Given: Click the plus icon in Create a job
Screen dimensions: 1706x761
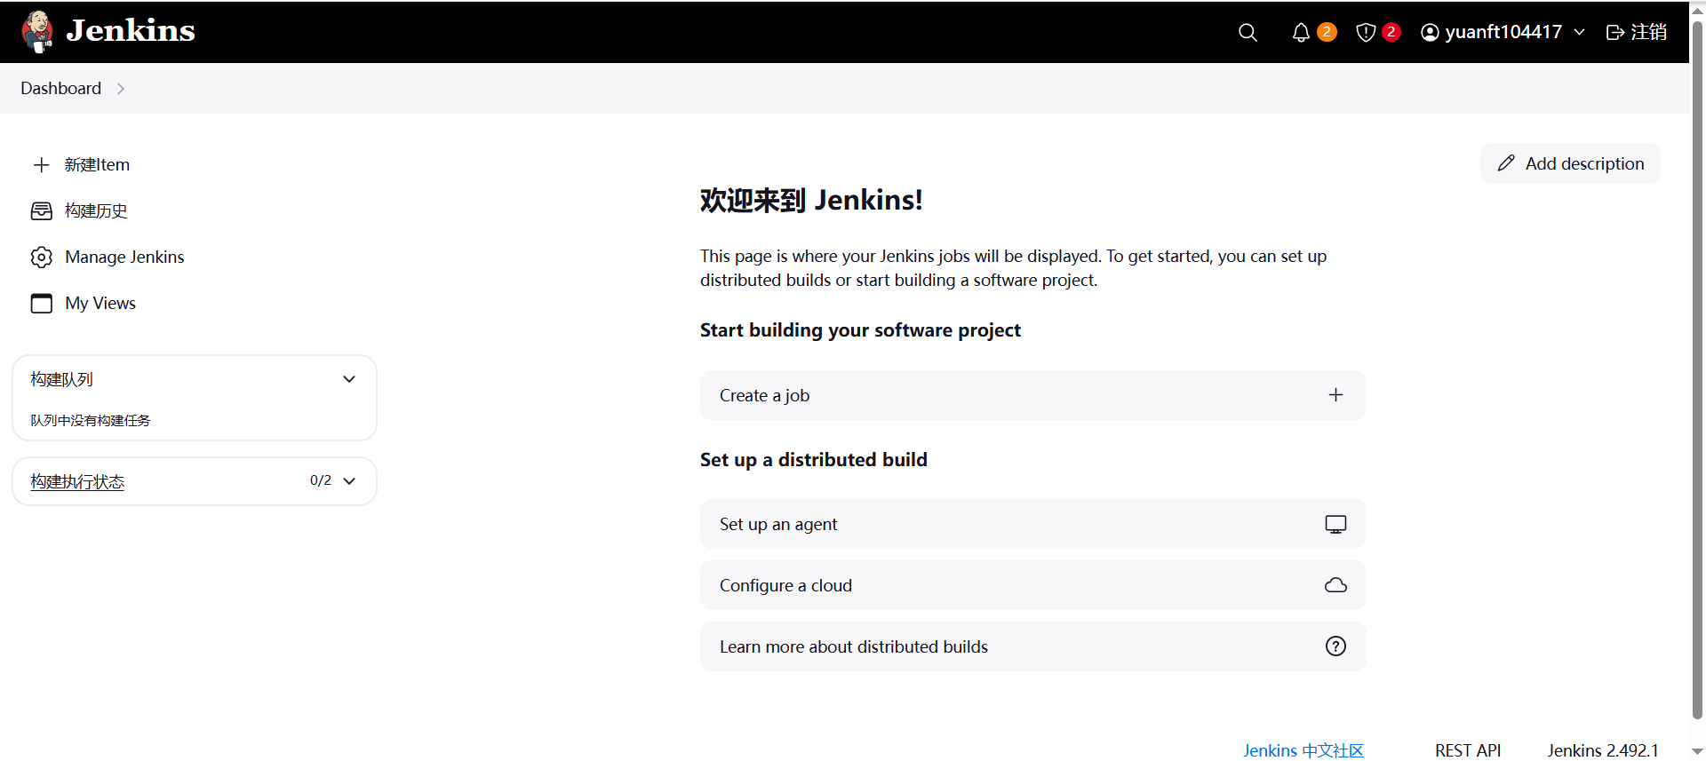Looking at the screenshot, I should click(x=1335, y=395).
